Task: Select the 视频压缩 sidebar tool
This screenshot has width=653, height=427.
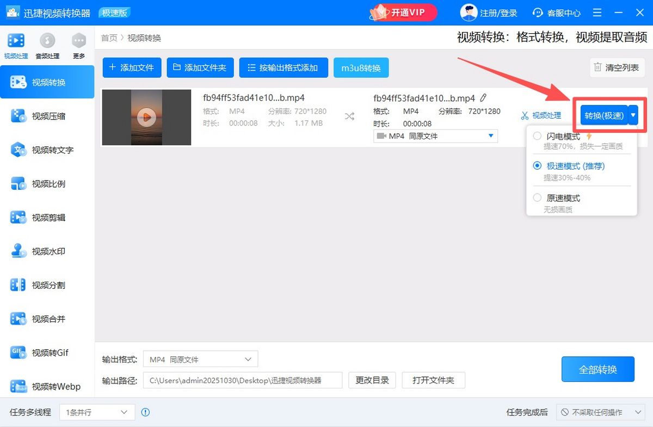Action: (47, 116)
